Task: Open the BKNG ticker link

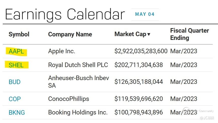Action: [x=17, y=112]
